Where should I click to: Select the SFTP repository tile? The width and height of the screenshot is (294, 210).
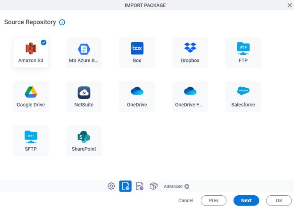click(31, 141)
